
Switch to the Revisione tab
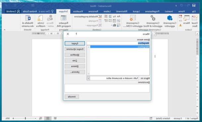93,12
